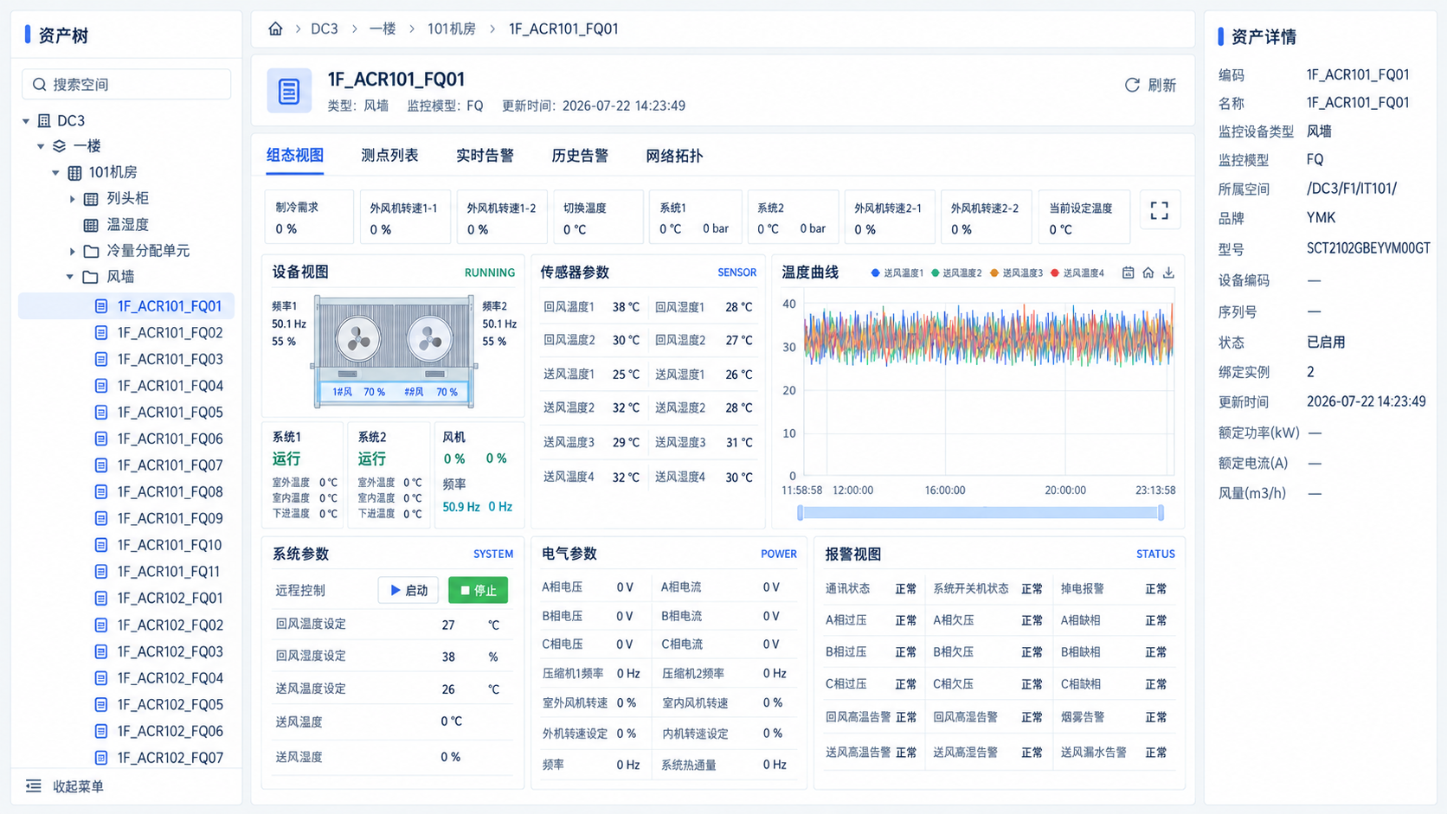Click the 1F_ACR101_FQ02 document icon
1447x814 pixels.
click(101, 332)
